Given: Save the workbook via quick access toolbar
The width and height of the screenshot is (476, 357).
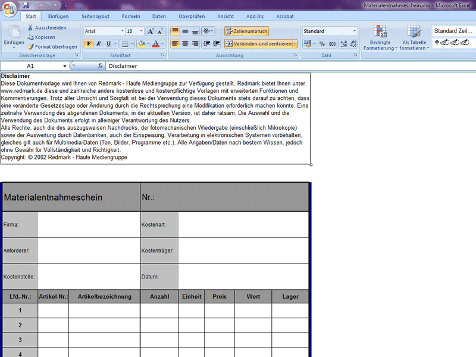Looking at the screenshot, I should point(26,5).
